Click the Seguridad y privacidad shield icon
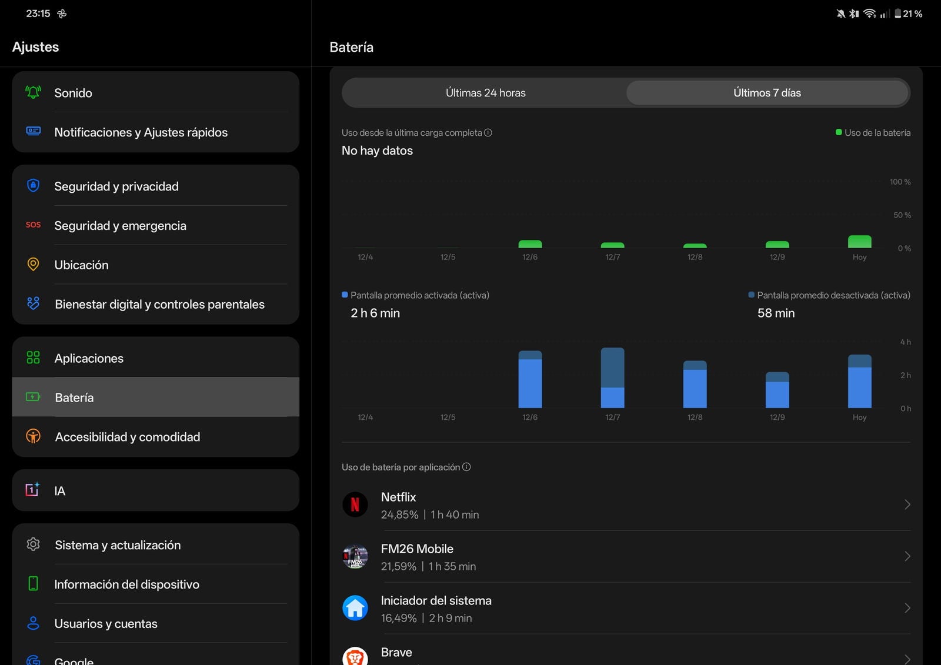The width and height of the screenshot is (941, 665). (x=34, y=186)
